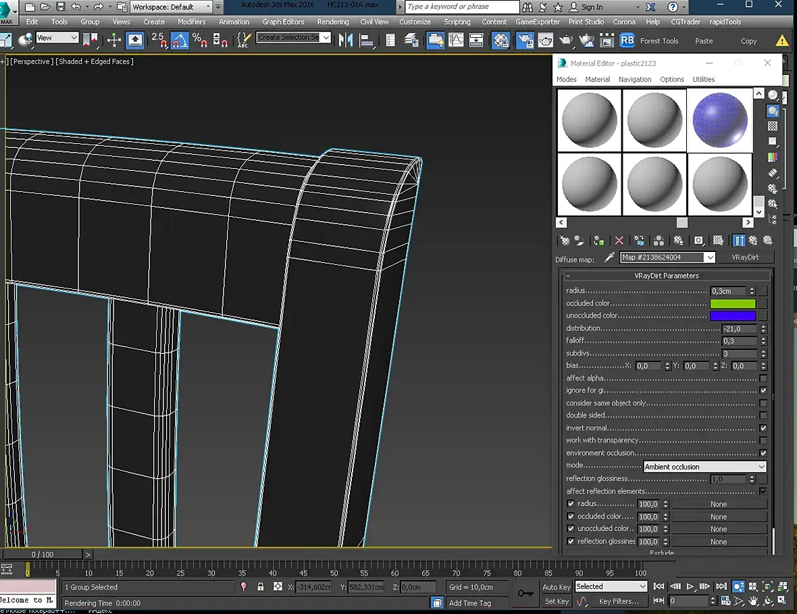Screen dimensions: 797x614
Task: Click the Assign Material to Selection icon
Action: pyautogui.click(x=598, y=240)
